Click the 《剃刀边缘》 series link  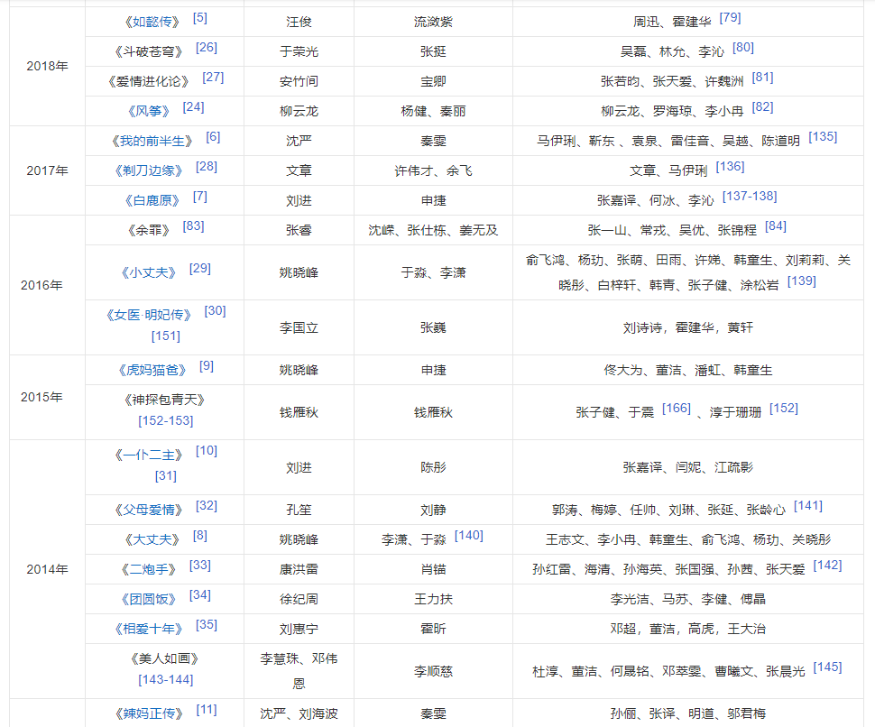151,170
